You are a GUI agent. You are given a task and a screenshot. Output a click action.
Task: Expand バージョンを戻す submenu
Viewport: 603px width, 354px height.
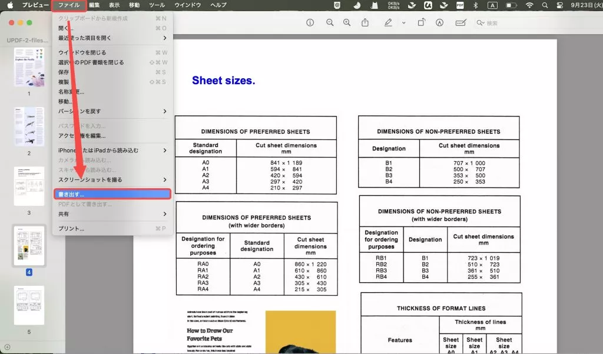[112, 111]
